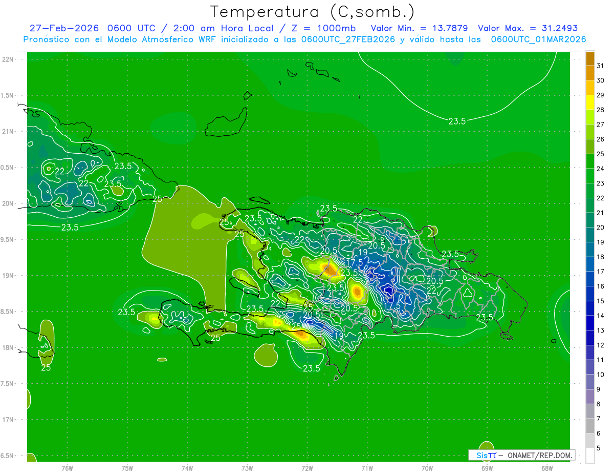Click the white swatch below 5 on the color bar
The image size is (614, 475).
pos(590,455)
